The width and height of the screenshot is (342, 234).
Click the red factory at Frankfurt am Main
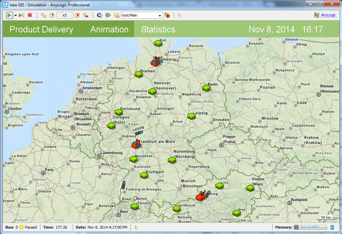[x=136, y=144]
